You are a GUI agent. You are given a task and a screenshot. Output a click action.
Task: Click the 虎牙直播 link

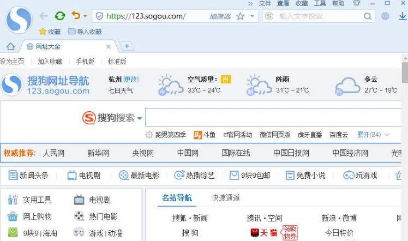point(310,135)
